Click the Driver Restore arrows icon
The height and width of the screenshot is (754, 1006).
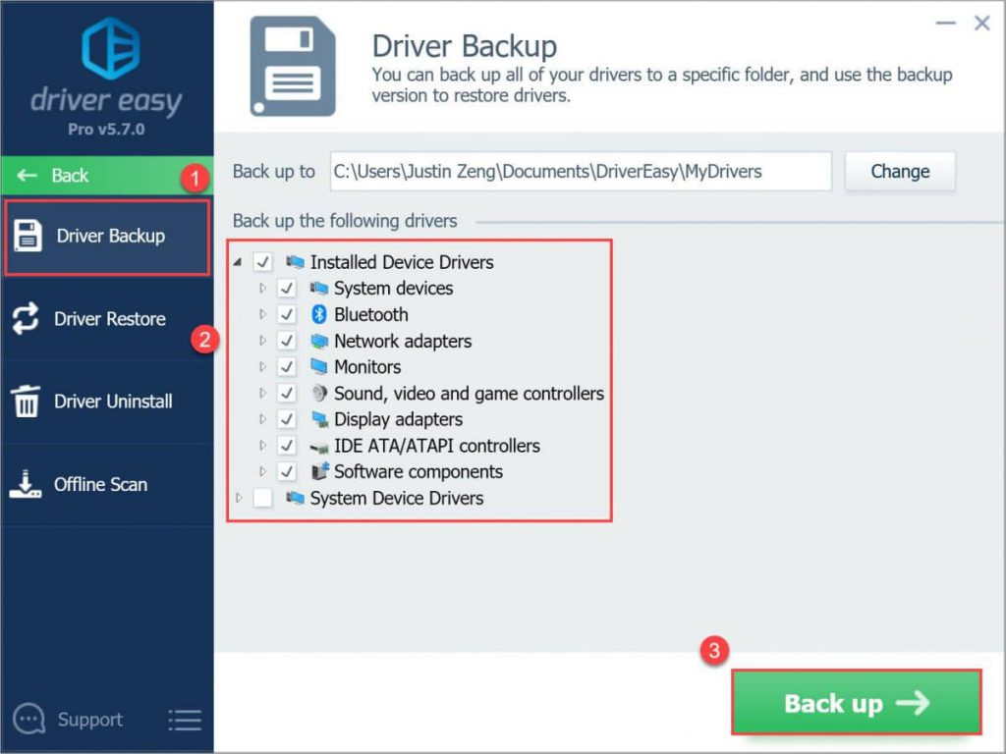pos(26,319)
